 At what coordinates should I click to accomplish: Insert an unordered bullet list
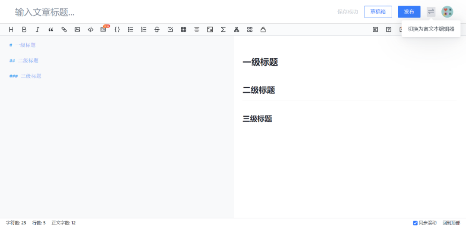[x=130, y=29]
